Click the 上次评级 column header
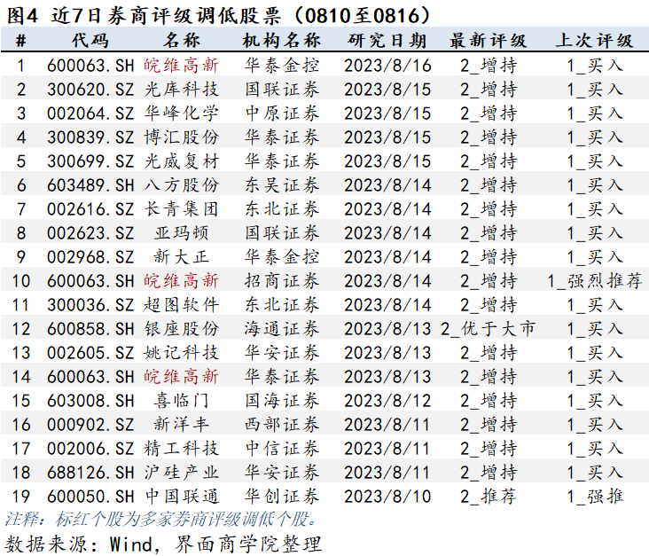Image resolution: width=649 pixels, height=556 pixels. click(594, 41)
